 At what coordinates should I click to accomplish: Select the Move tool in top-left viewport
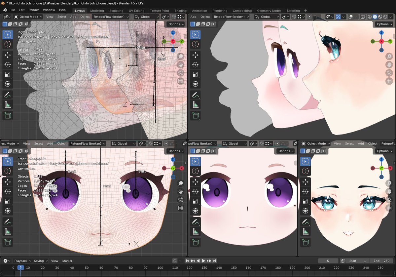pos(8,55)
